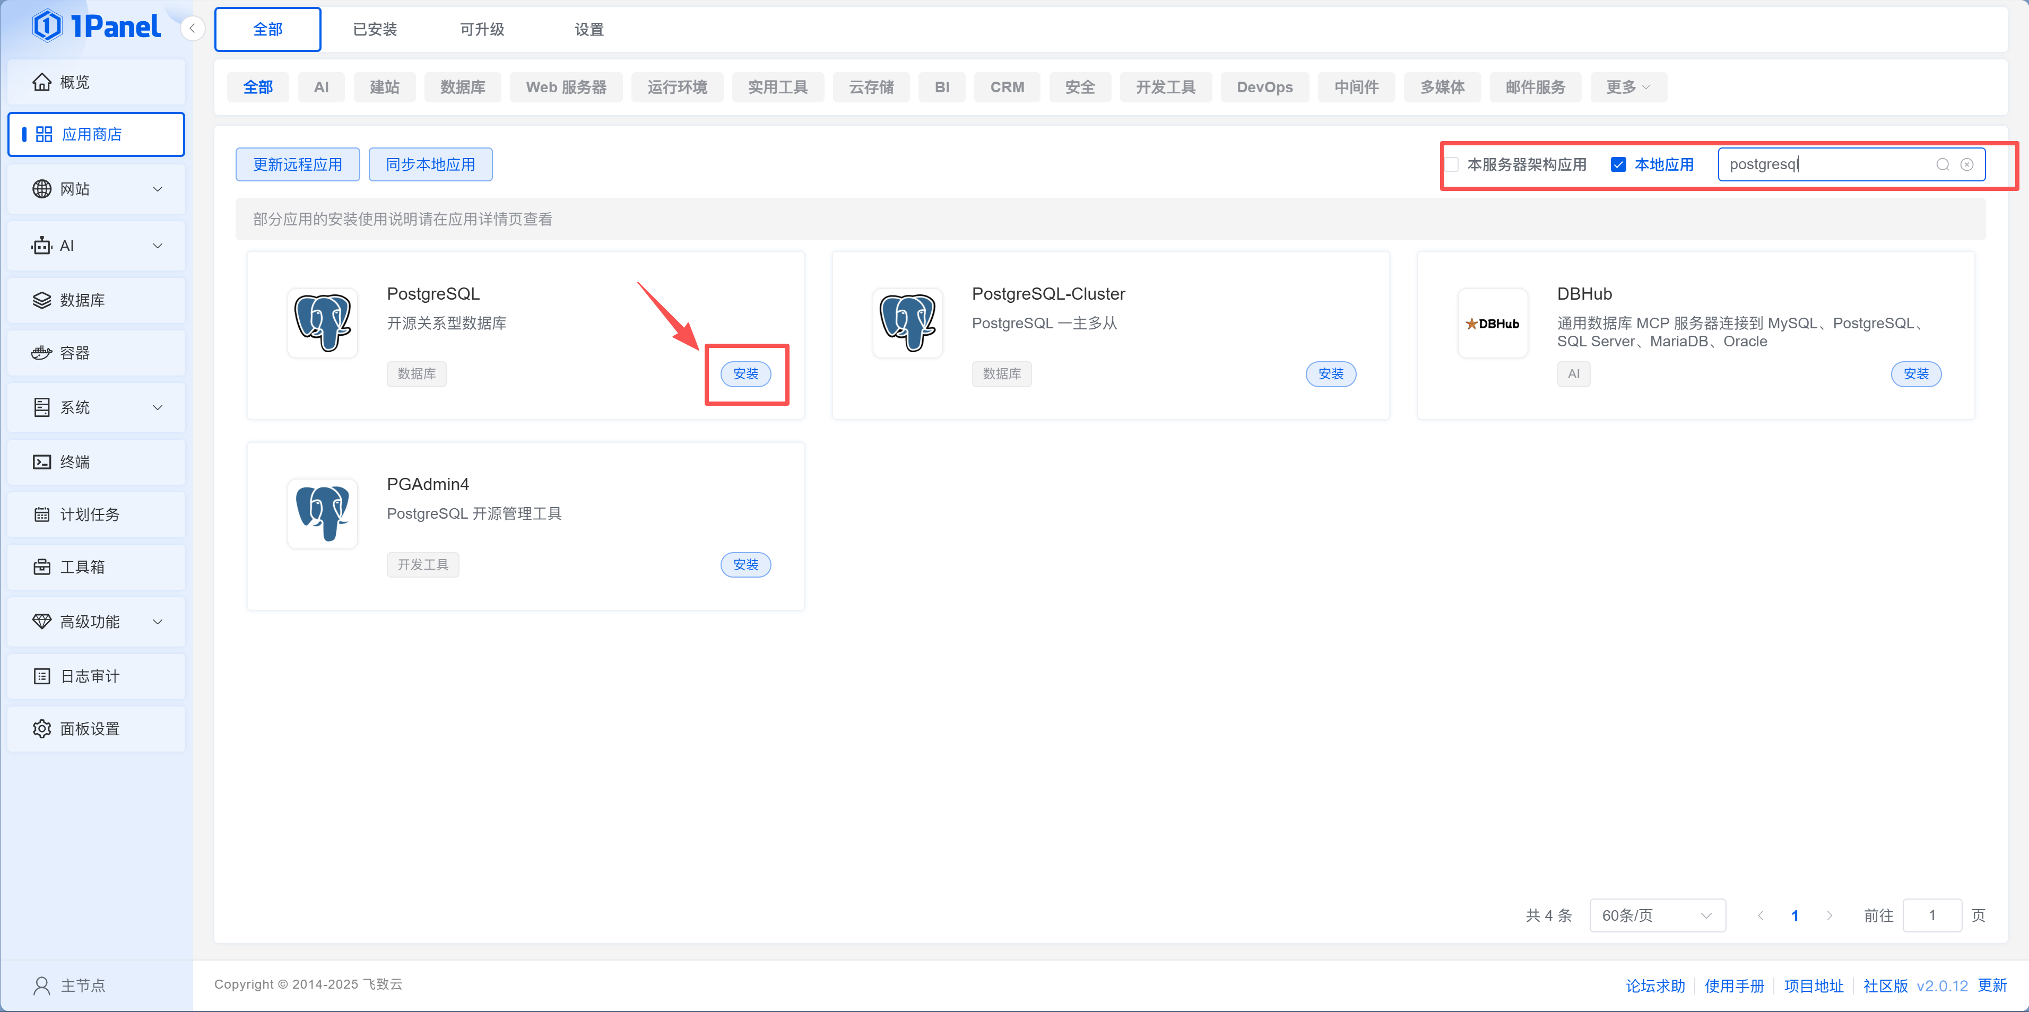Uncheck the 本地应用 checkbox

(x=1619, y=163)
